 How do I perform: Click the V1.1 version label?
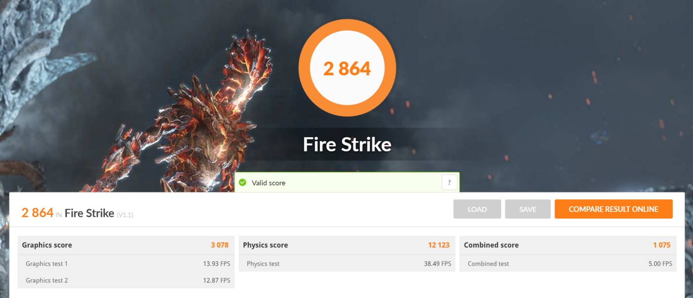[125, 214]
